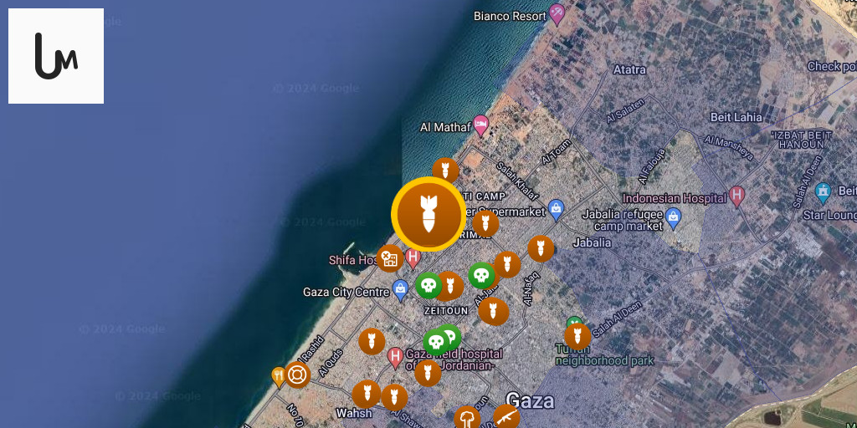This screenshot has height=428, width=857.
Task: Select the yellow restaurant fork-and-knife pin
Action: 278,377
